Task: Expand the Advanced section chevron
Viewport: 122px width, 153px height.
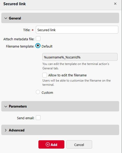Action: (6, 130)
